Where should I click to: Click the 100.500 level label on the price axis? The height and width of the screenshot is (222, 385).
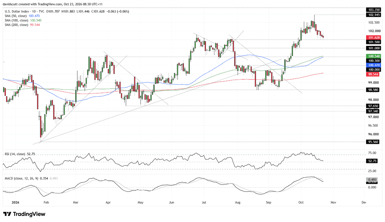(373, 61)
